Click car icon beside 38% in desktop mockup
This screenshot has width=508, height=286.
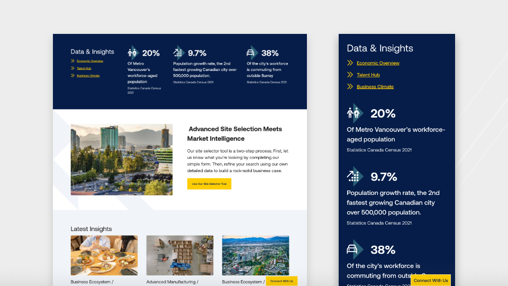(x=252, y=52)
